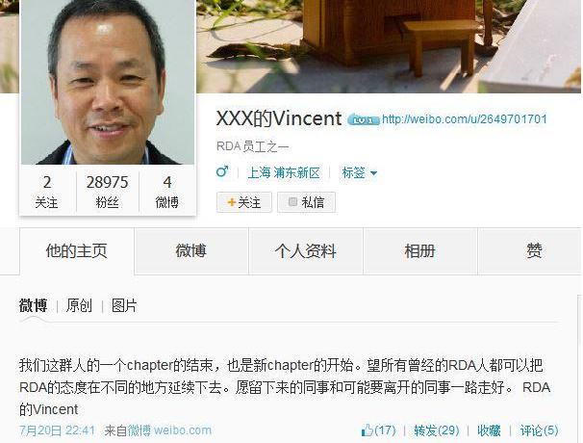
Task: Click 收藏 to save the post
Action: click(489, 430)
